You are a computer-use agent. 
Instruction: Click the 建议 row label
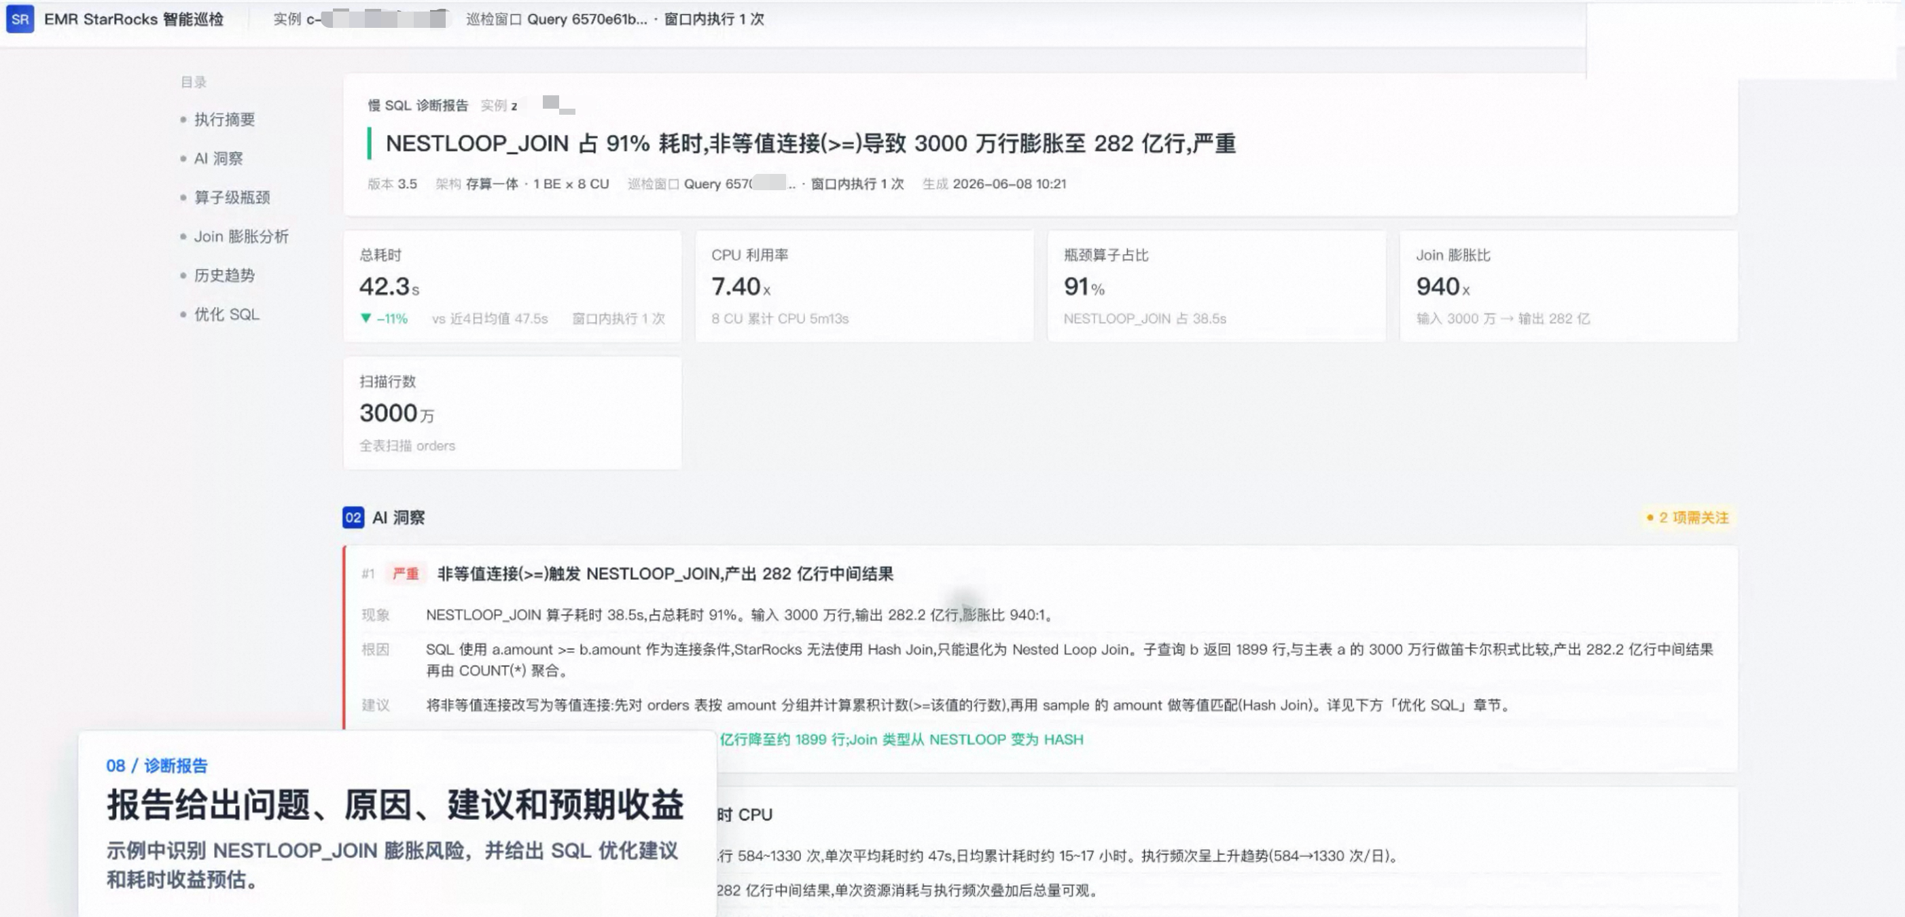[376, 705]
